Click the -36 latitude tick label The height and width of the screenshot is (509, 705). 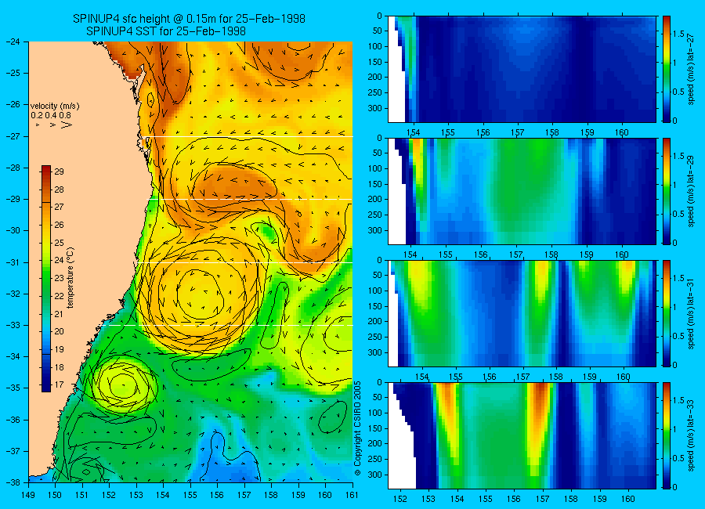pos(12,420)
